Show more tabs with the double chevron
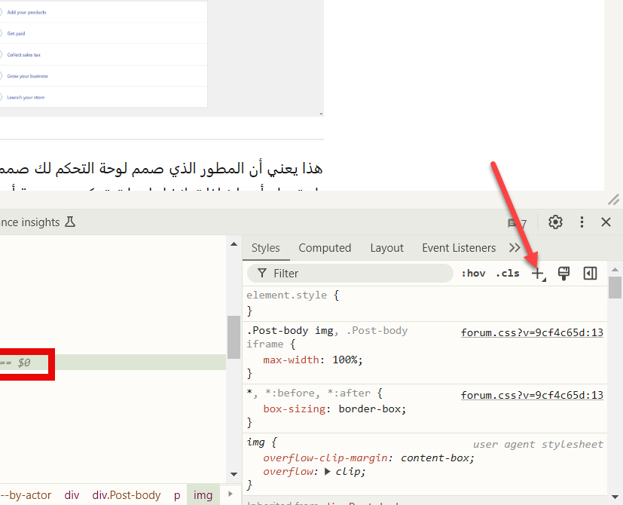The height and width of the screenshot is (505, 623). pyautogui.click(x=515, y=248)
